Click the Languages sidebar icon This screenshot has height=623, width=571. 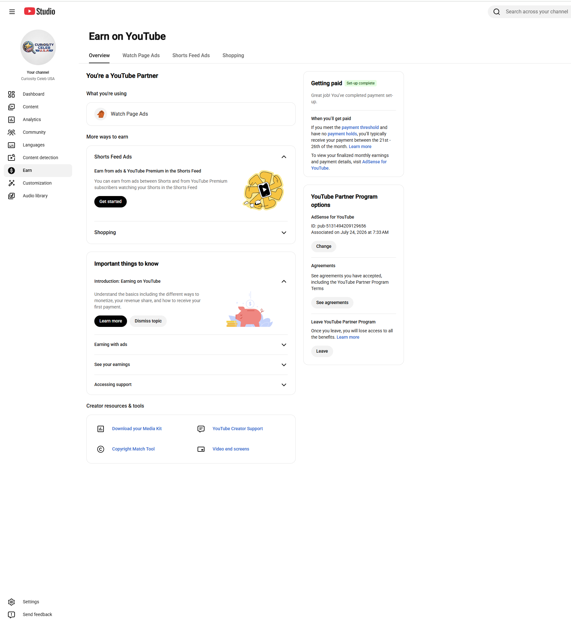pos(11,145)
